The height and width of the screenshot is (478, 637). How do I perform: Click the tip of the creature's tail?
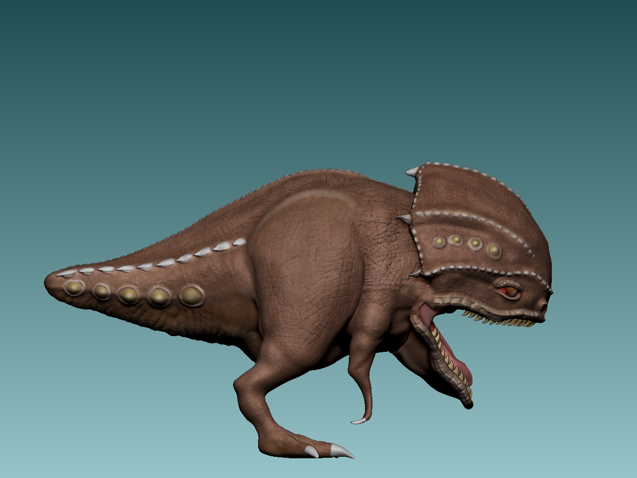coord(48,281)
